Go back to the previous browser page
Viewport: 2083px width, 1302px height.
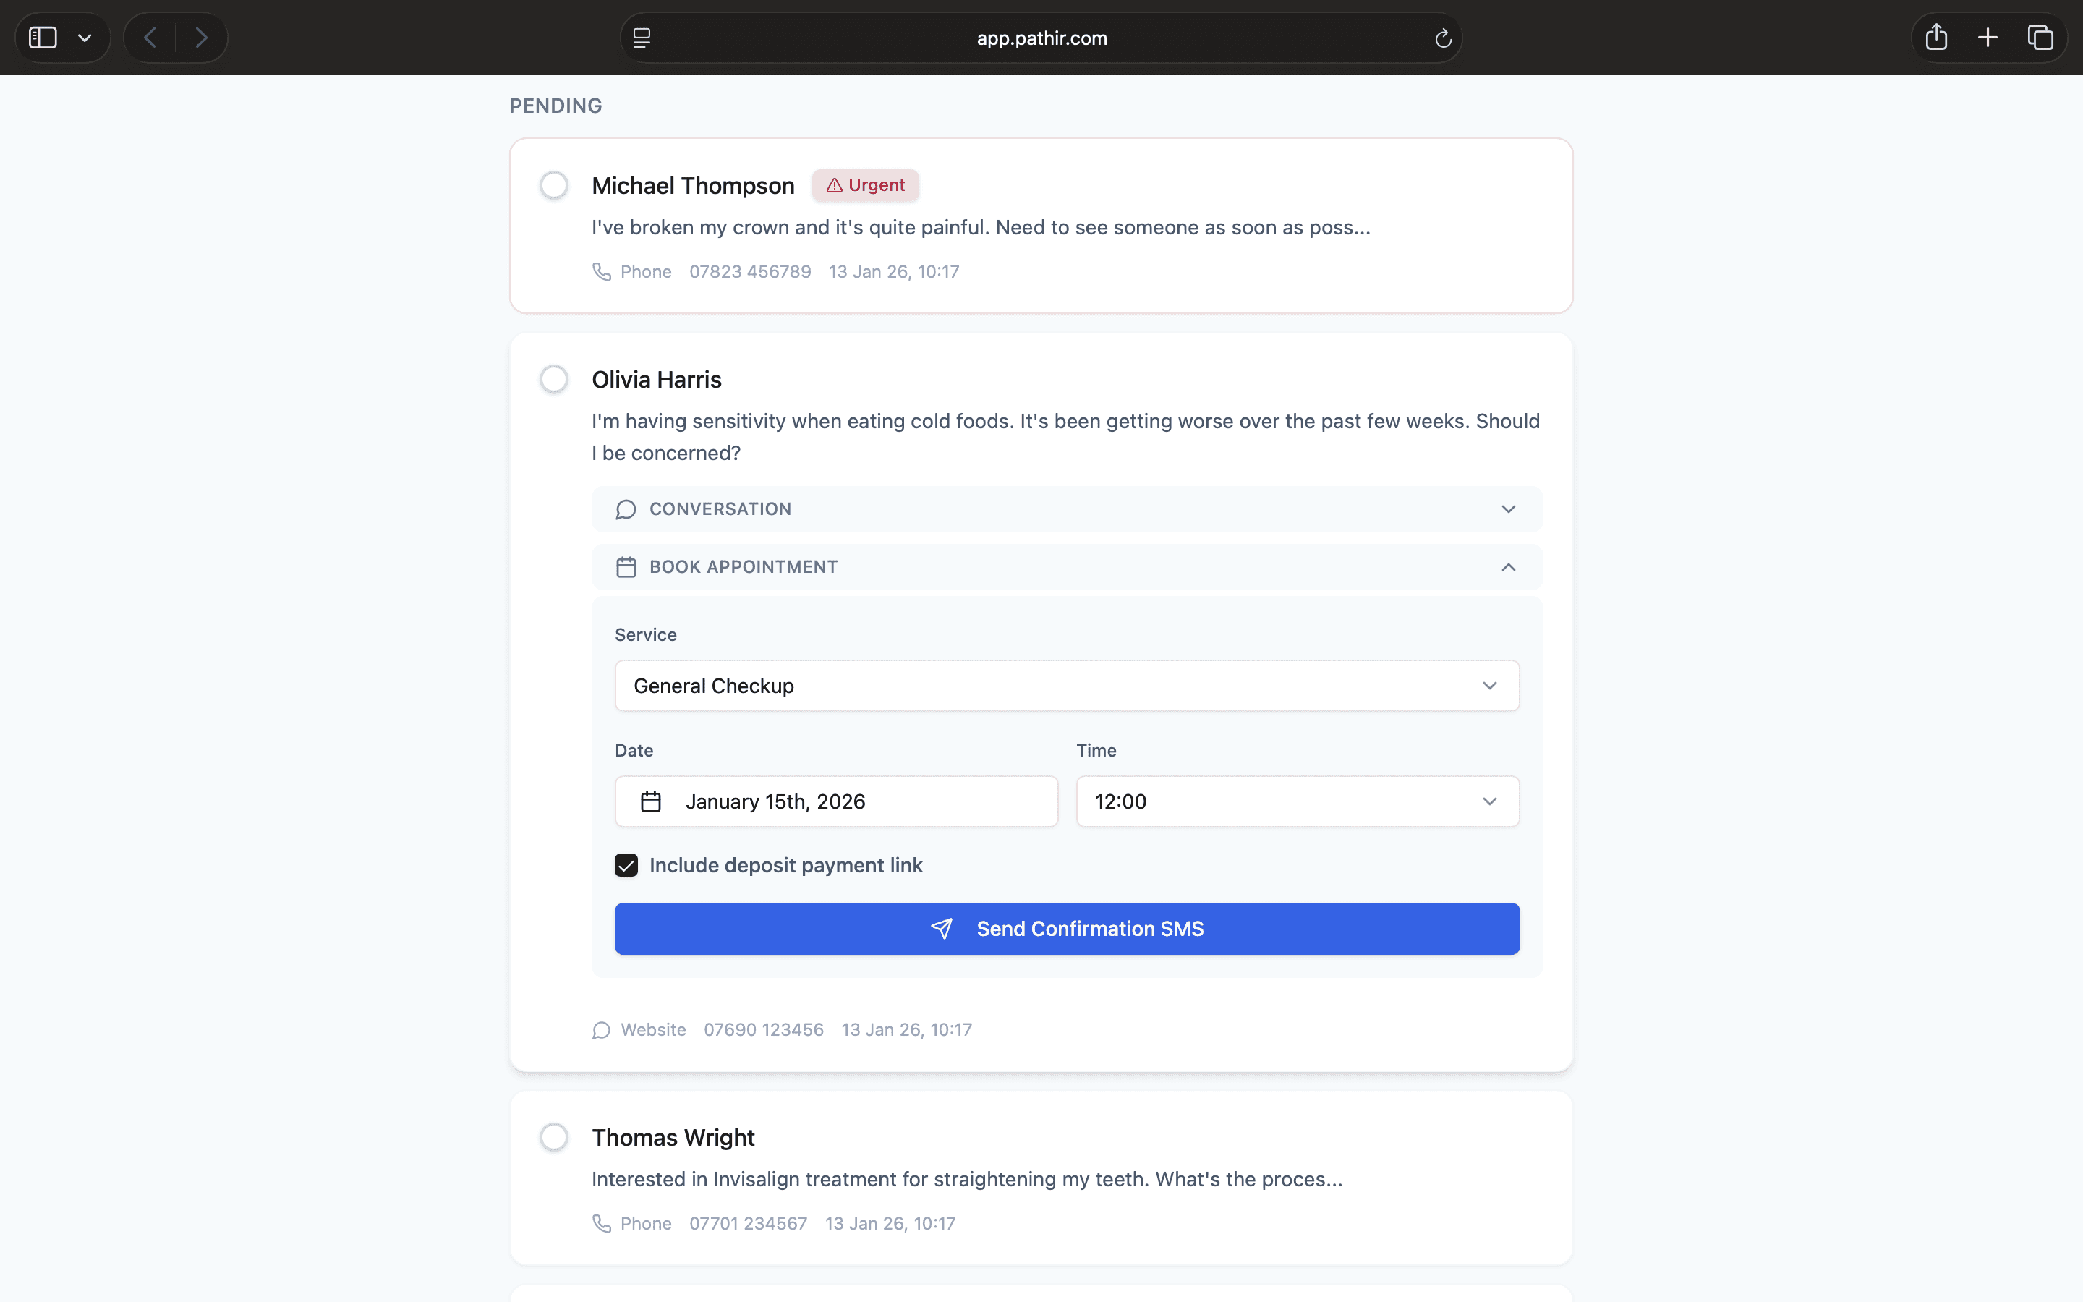point(150,38)
